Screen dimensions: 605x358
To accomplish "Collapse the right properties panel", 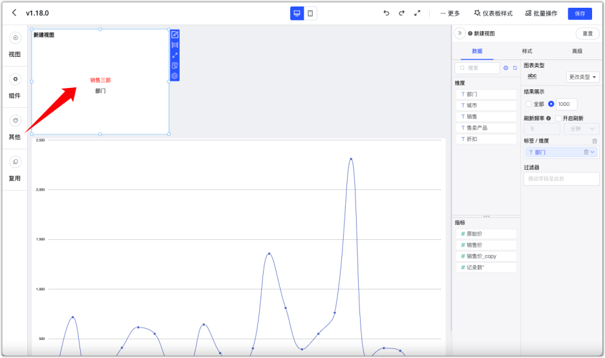I will click(460, 34).
